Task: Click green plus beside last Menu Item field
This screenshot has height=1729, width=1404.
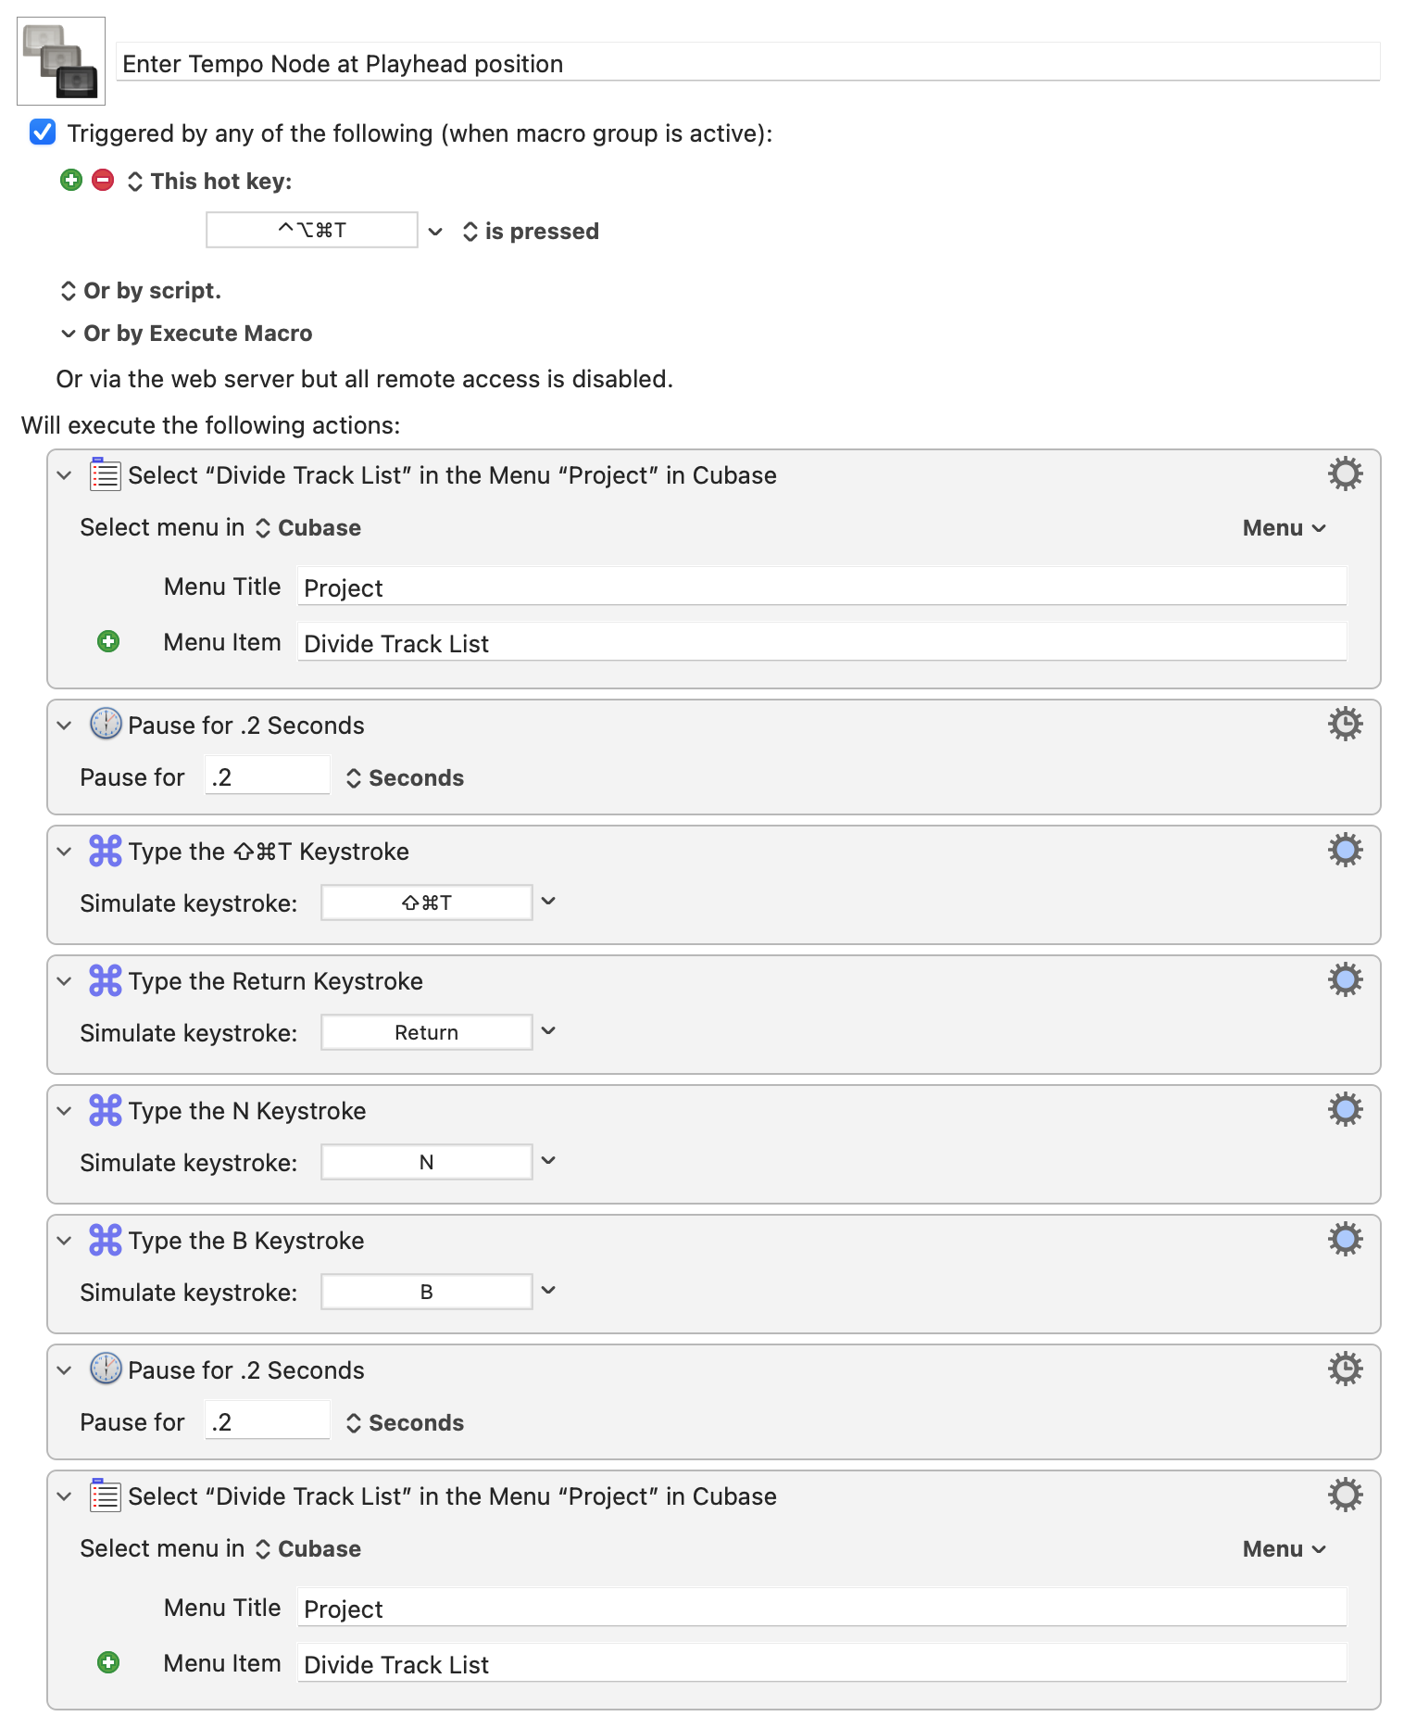Action: coord(108,1663)
